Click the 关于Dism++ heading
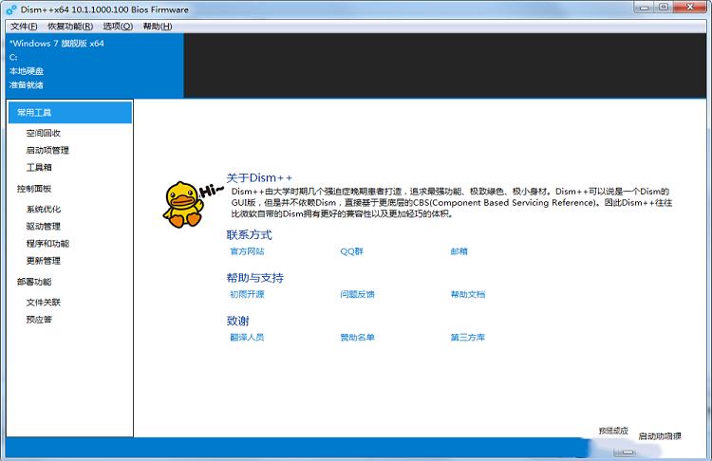Viewport: 712px width, 461px height. click(x=259, y=178)
